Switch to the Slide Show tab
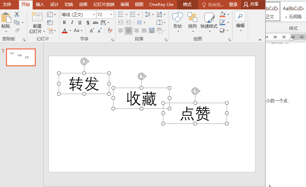 (104, 5)
